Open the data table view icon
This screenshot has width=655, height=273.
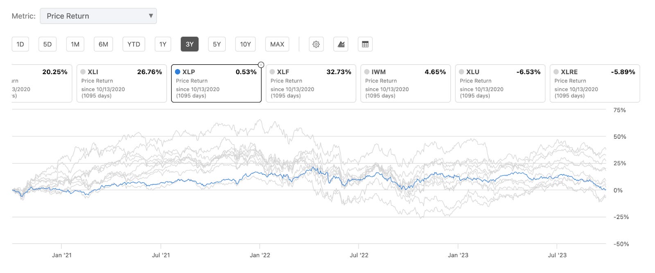click(365, 44)
